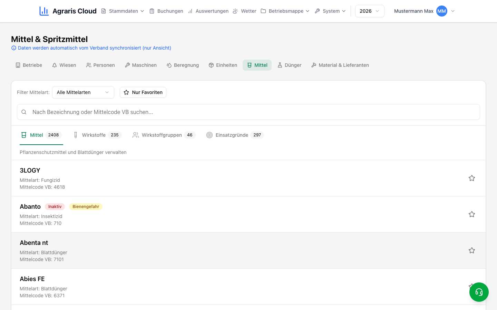Screen dimensions: 497x310
Task: Click the info icon beside the sync notice
Action: click(14, 48)
